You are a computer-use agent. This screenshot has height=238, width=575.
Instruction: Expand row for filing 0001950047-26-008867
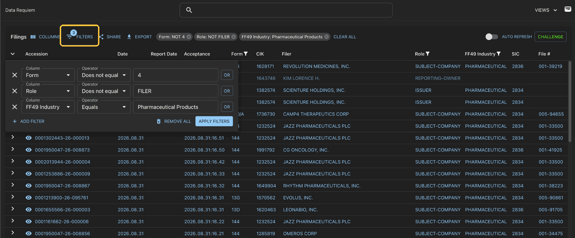tap(13, 185)
